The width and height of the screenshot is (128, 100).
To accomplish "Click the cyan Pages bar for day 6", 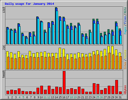I will 27,41.
